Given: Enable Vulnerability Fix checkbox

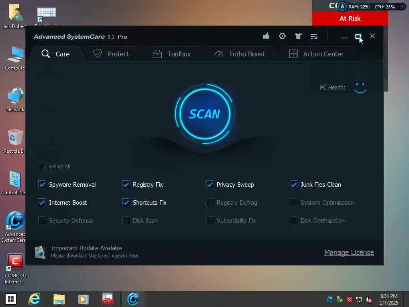Looking at the screenshot, I should click(x=210, y=220).
